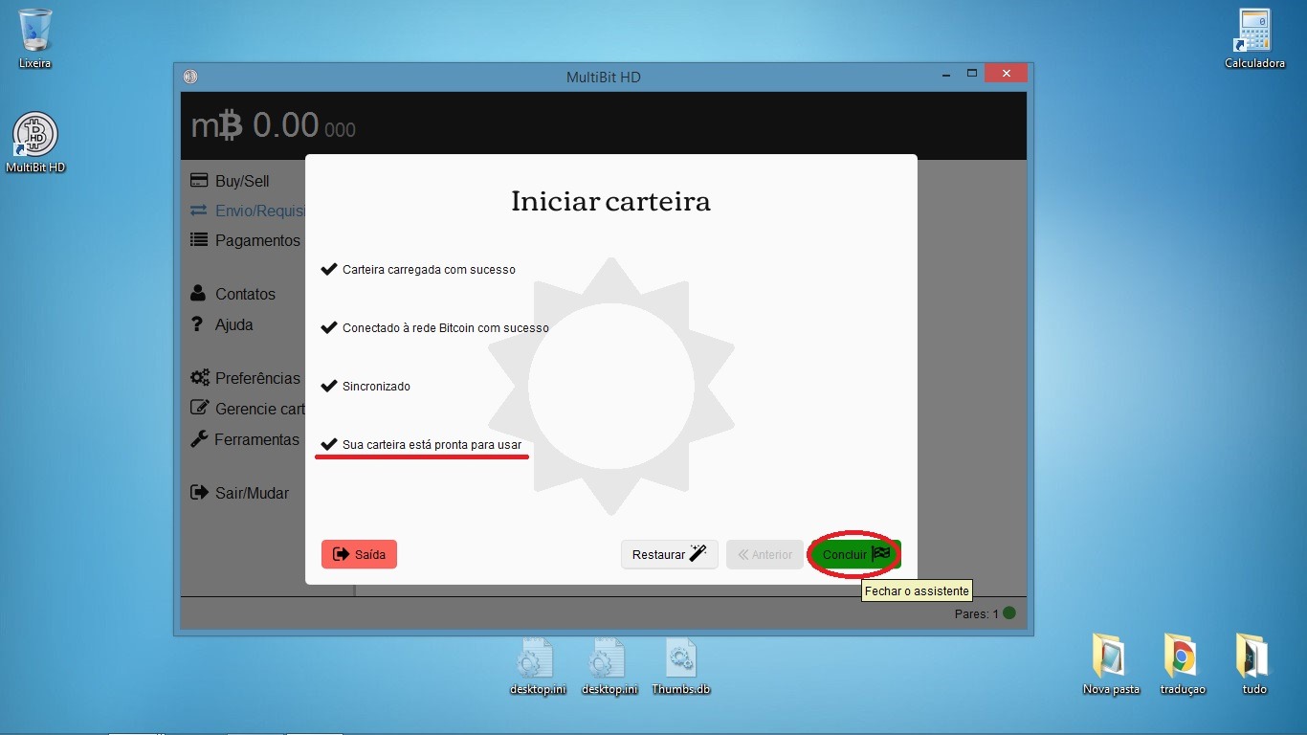Screen dimensions: 1307x735
Task: Click the green peers status indicator
Action: pyautogui.click(x=1008, y=613)
